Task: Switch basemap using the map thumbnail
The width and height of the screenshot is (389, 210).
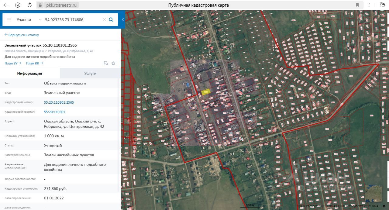Action: 373,193
